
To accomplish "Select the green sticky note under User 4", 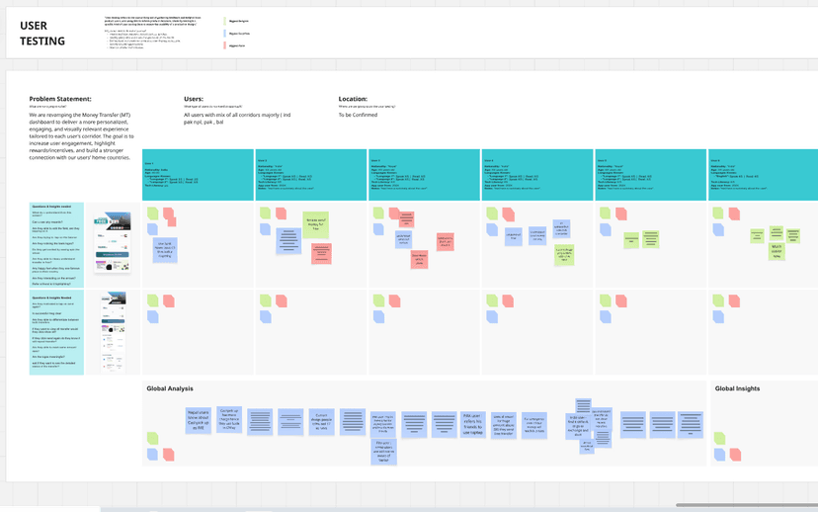I will [x=564, y=254].
